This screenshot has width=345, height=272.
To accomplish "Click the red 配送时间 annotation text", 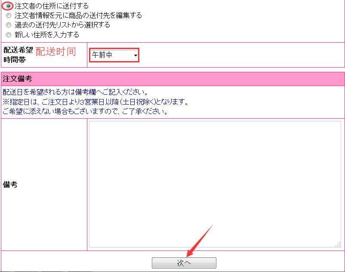I will [x=55, y=52].
